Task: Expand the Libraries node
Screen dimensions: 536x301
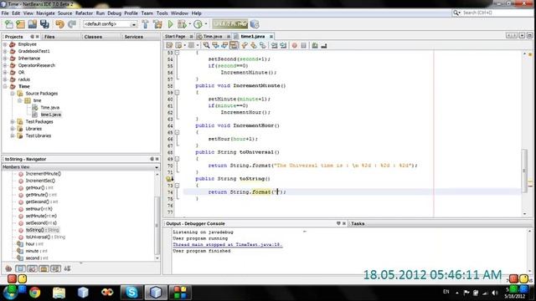Action: [x=13, y=129]
